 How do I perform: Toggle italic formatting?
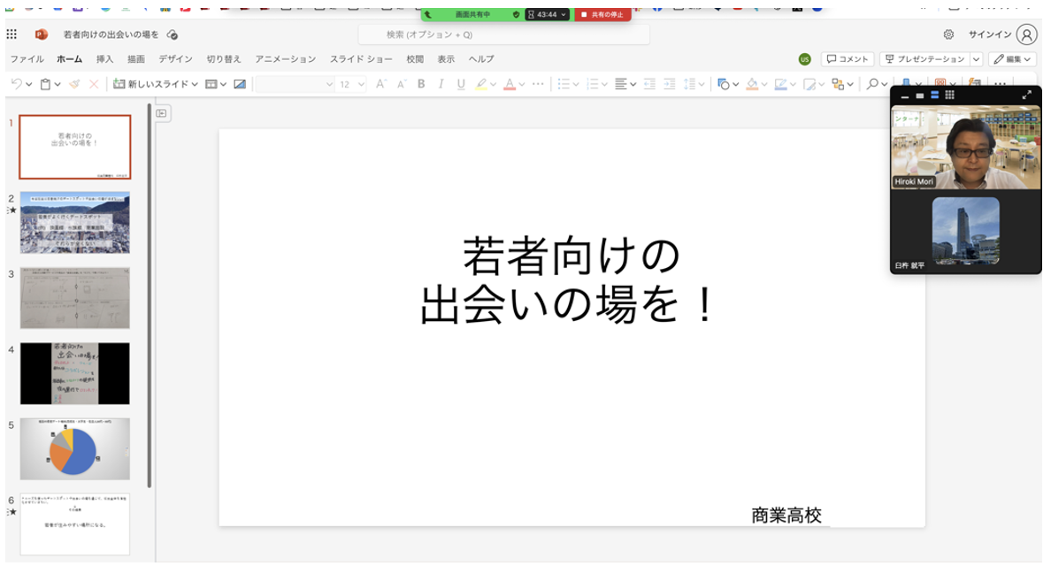(x=441, y=84)
